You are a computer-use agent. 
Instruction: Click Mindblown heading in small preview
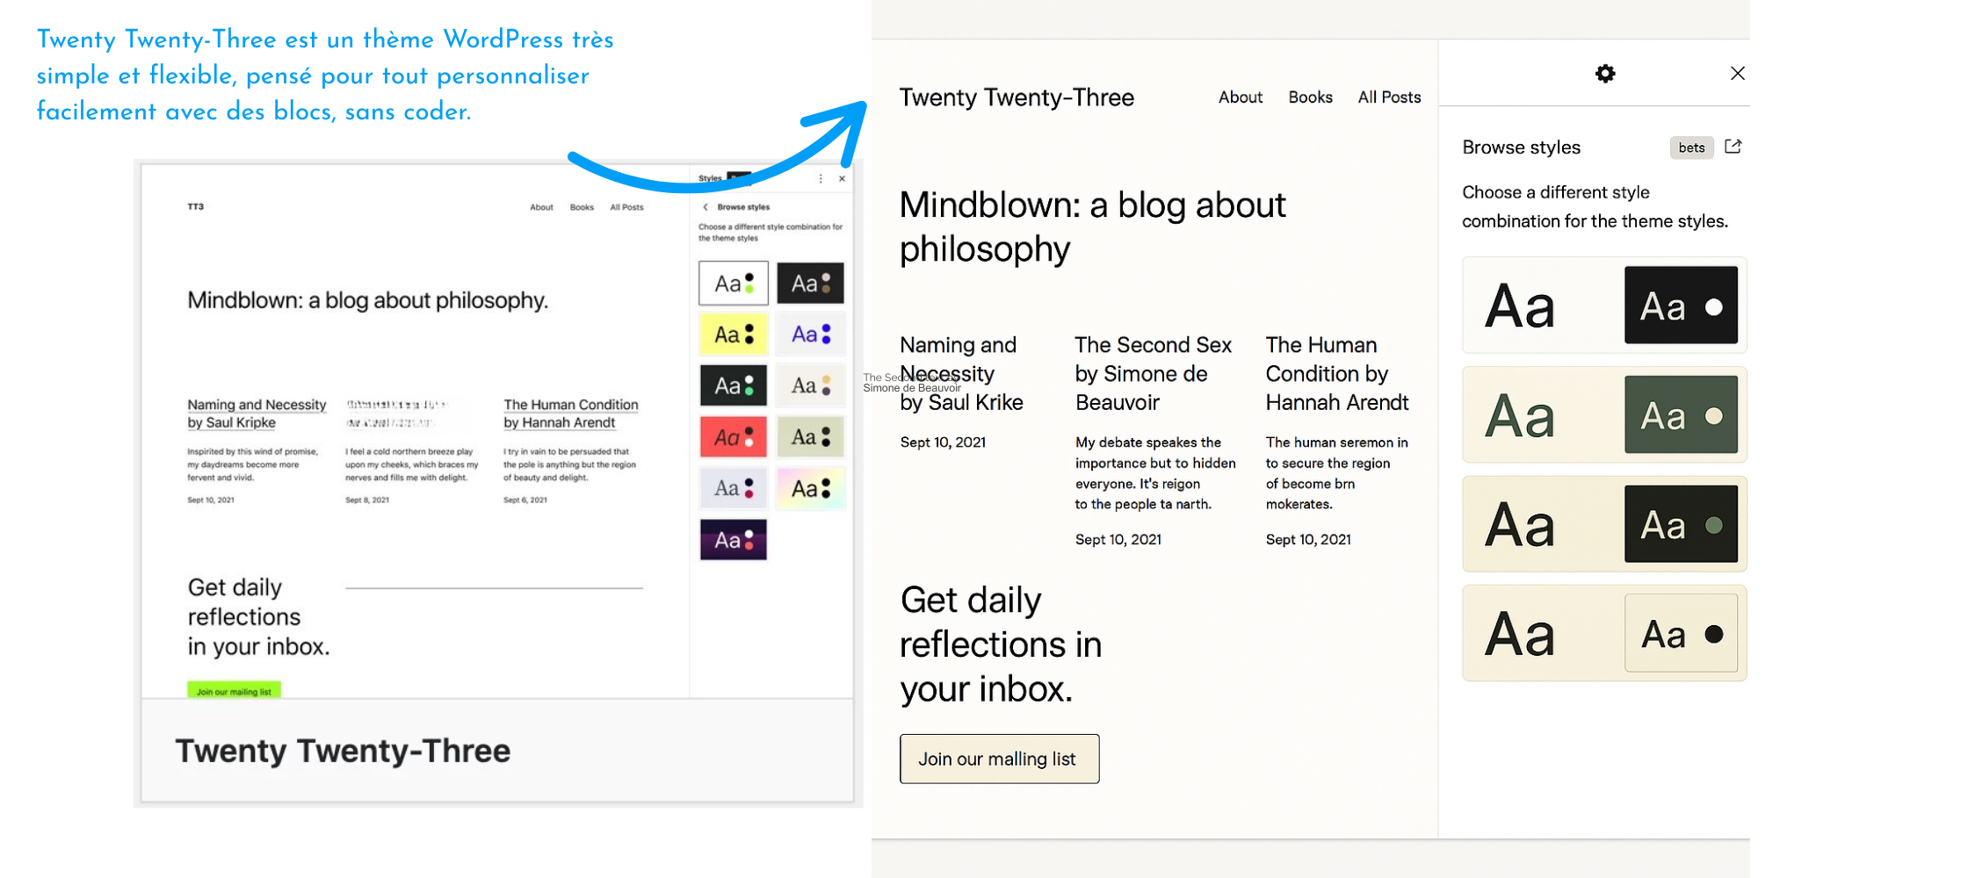(x=367, y=300)
